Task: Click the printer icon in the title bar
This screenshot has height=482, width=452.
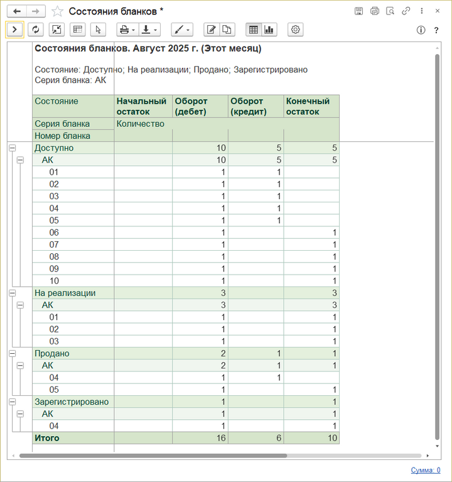Action: point(375,11)
